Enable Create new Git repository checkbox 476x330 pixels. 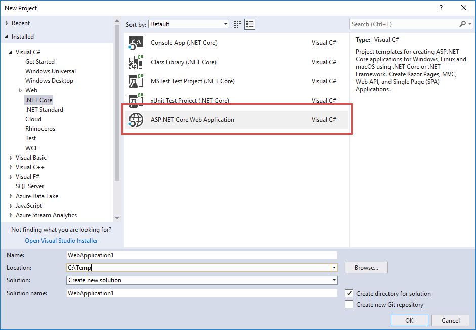[x=349, y=304]
